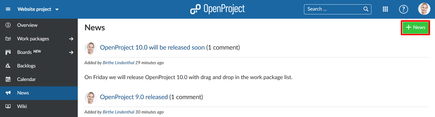Open the user avatar account menu
This screenshot has height=117, width=435.
pos(424,9)
